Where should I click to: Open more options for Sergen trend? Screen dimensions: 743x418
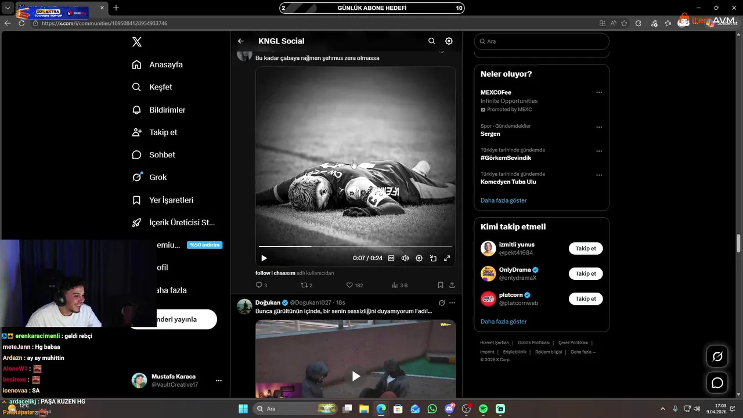coord(599,127)
